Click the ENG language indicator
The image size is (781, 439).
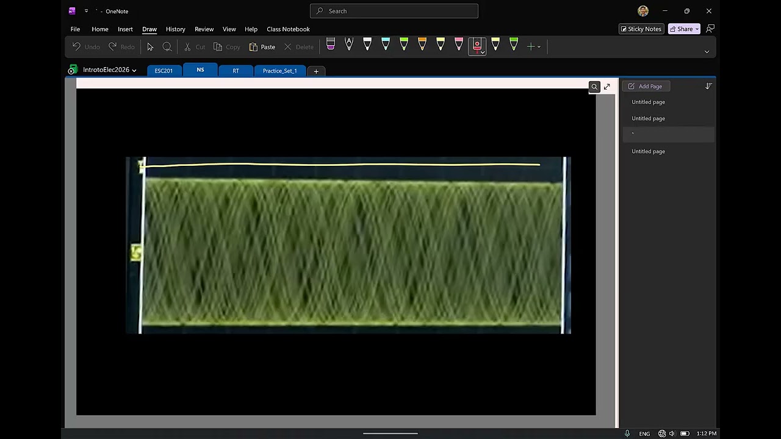pyautogui.click(x=644, y=434)
